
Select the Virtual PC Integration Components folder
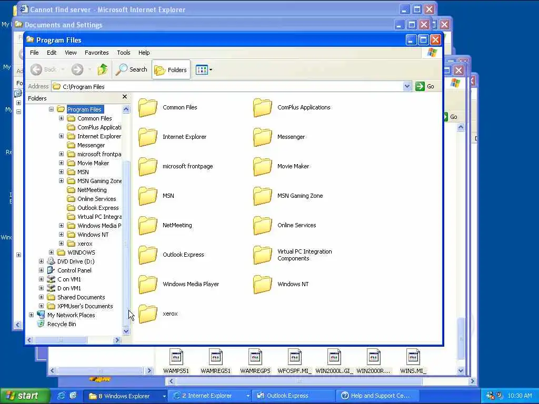[263, 255]
